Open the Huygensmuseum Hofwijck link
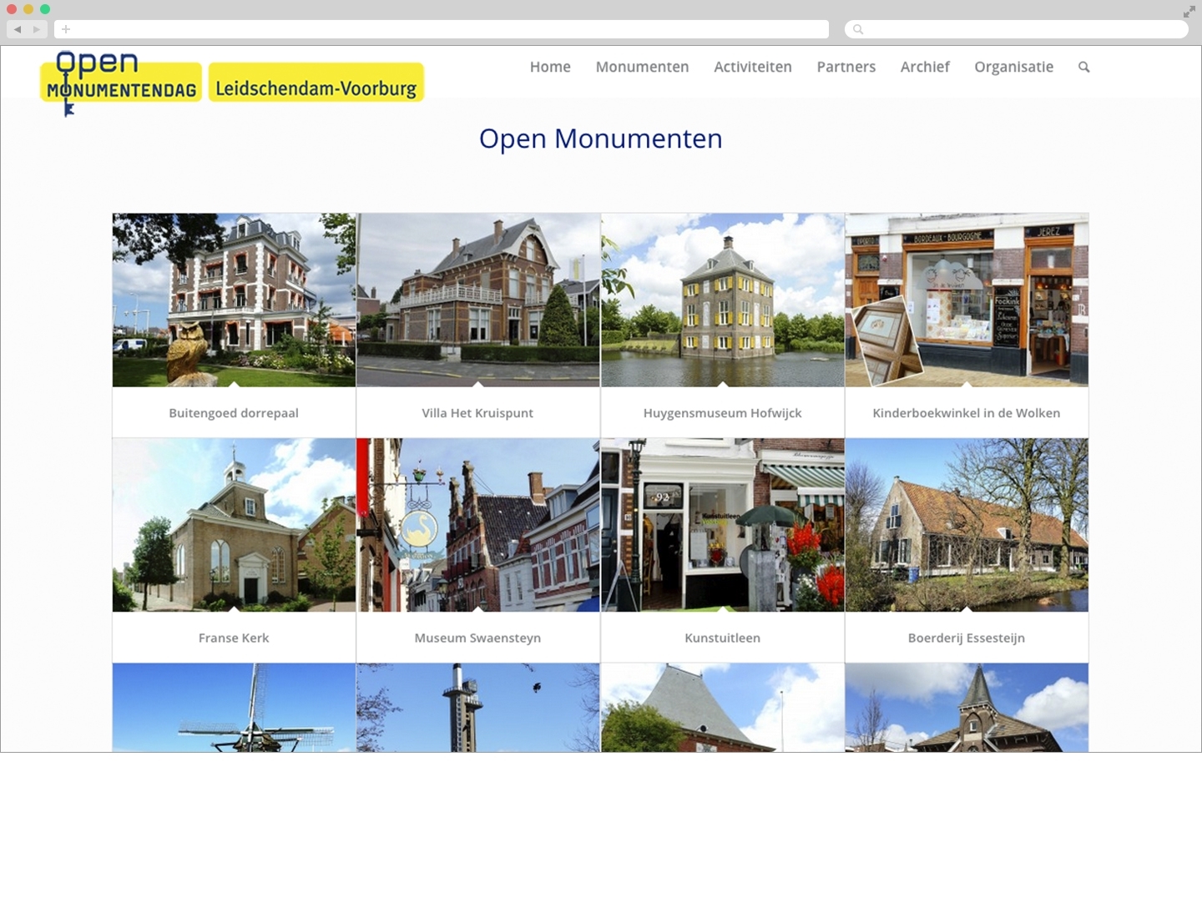This screenshot has height=918, width=1202. tap(721, 412)
